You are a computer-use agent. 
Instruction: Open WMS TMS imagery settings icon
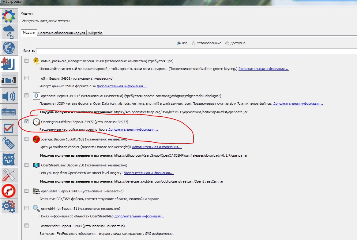[x=9, y=159]
